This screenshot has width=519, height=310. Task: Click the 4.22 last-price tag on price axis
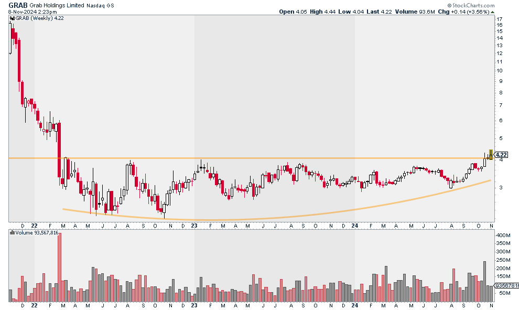point(501,155)
